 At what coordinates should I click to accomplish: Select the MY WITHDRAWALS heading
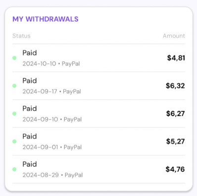pos(46,19)
